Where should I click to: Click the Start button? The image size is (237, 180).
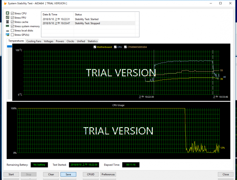point(11,174)
